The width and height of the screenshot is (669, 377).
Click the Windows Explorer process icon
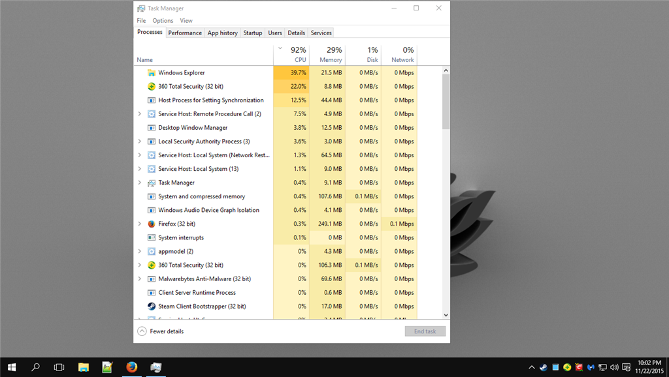click(x=152, y=73)
